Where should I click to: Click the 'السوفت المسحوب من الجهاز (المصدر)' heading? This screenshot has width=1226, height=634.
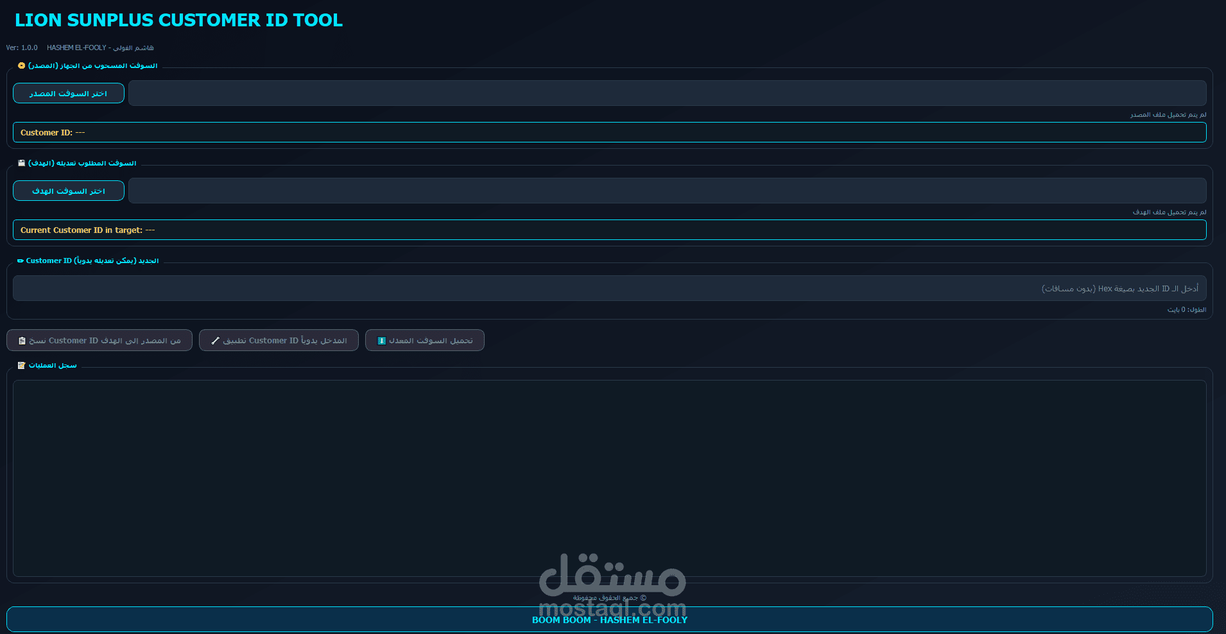(x=92, y=65)
